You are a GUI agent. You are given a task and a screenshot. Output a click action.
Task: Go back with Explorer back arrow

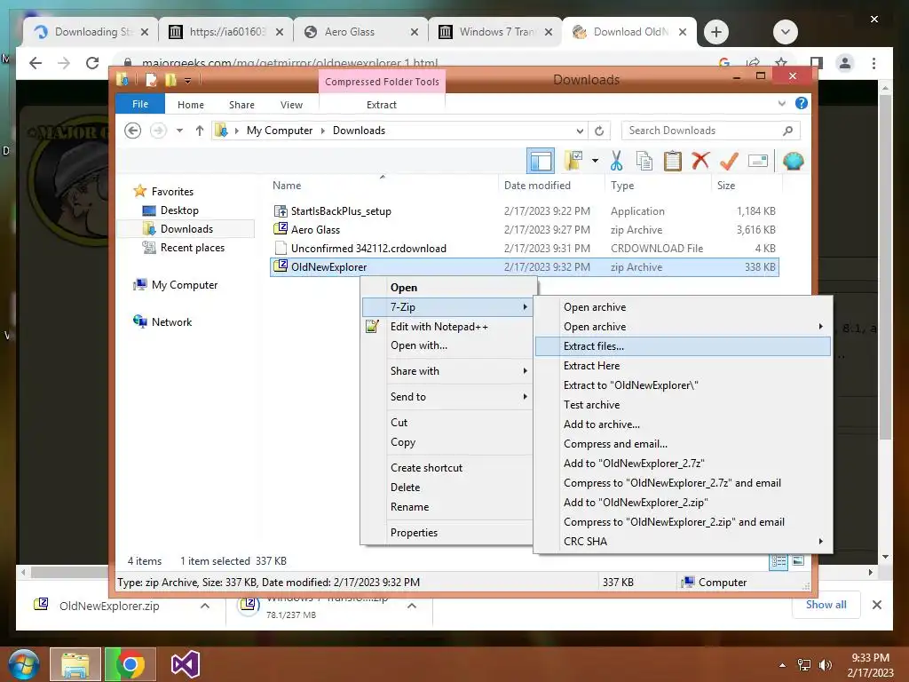tap(133, 131)
